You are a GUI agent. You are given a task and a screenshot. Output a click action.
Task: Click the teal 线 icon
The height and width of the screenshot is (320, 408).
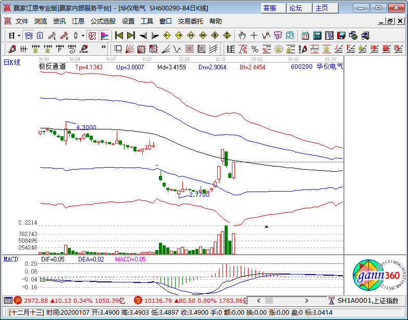point(290,35)
